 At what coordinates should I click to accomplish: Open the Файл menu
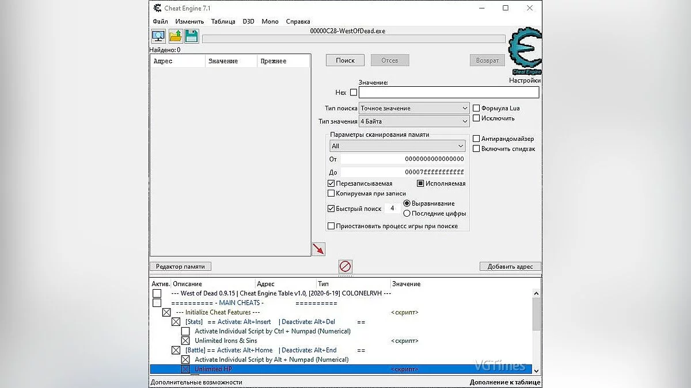click(160, 21)
